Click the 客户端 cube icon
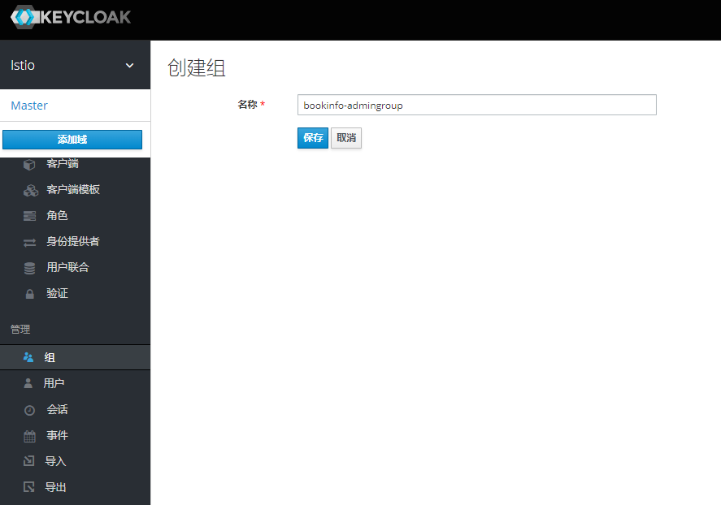This screenshot has width=721, height=505. pos(29,164)
